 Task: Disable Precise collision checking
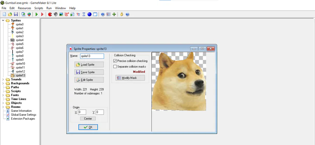[x=115, y=61]
